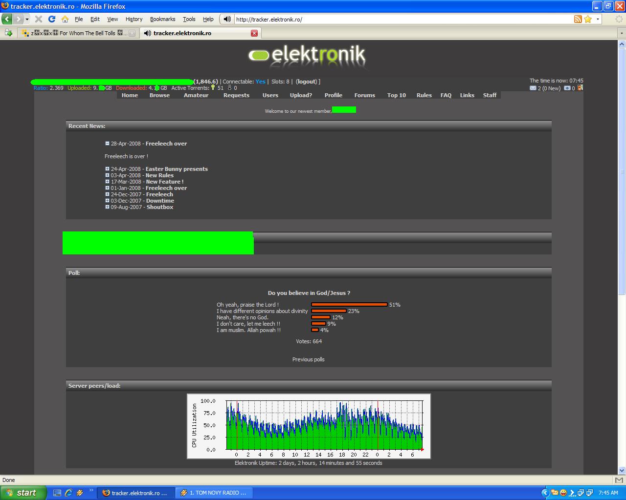Image resolution: width=626 pixels, height=500 pixels.
Task: Bookmark this page with the star icon
Action: point(588,19)
